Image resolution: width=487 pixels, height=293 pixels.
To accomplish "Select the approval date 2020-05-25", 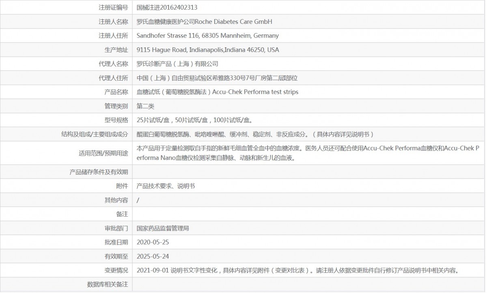I will (153, 242).
